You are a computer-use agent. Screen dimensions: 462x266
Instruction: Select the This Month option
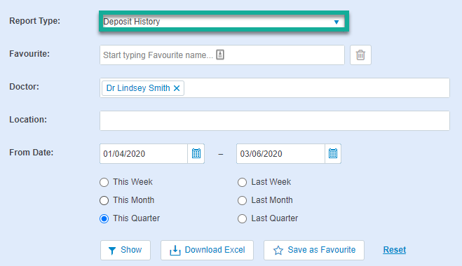pos(104,201)
